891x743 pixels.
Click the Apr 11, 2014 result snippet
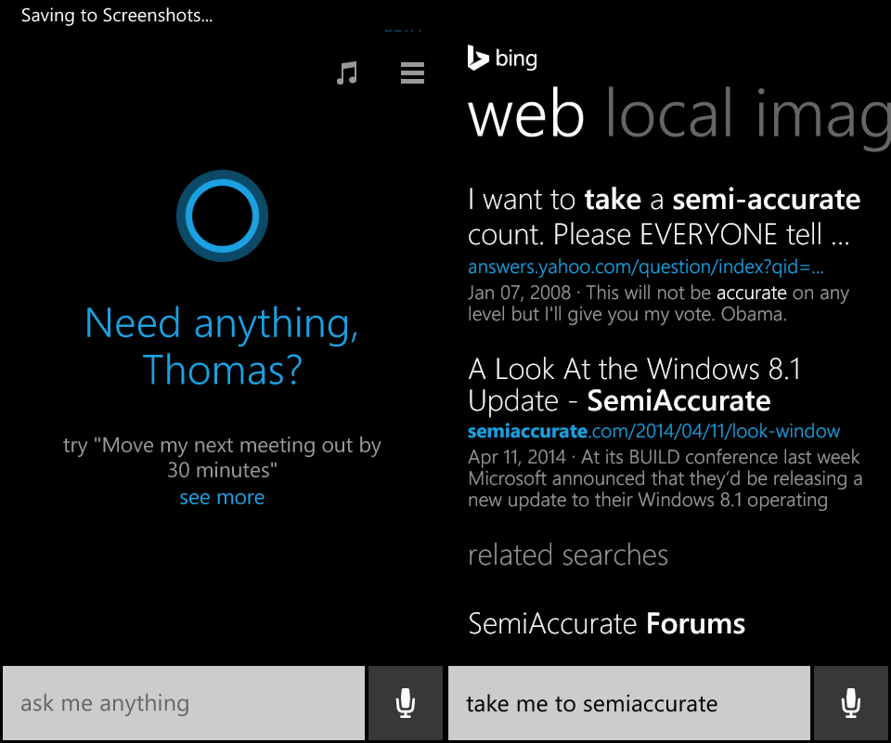click(x=665, y=478)
